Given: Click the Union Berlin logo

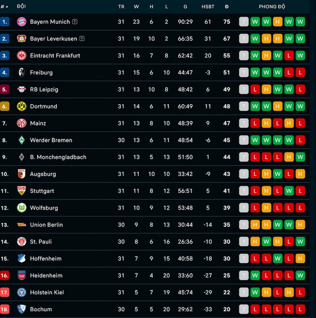Looking at the screenshot, I should (x=21, y=225).
